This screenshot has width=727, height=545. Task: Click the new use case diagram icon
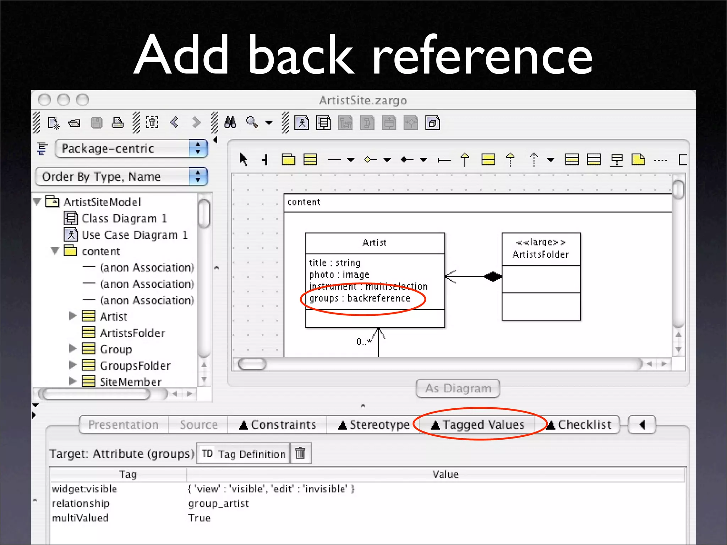(x=302, y=123)
